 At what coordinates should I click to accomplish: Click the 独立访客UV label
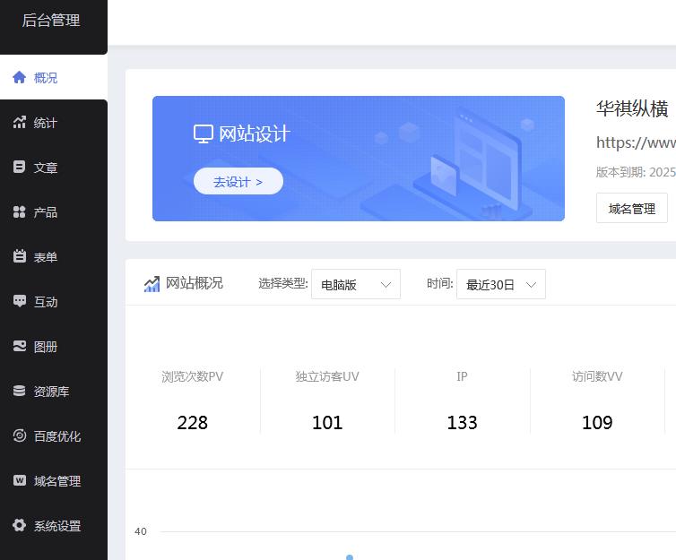click(327, 376)
